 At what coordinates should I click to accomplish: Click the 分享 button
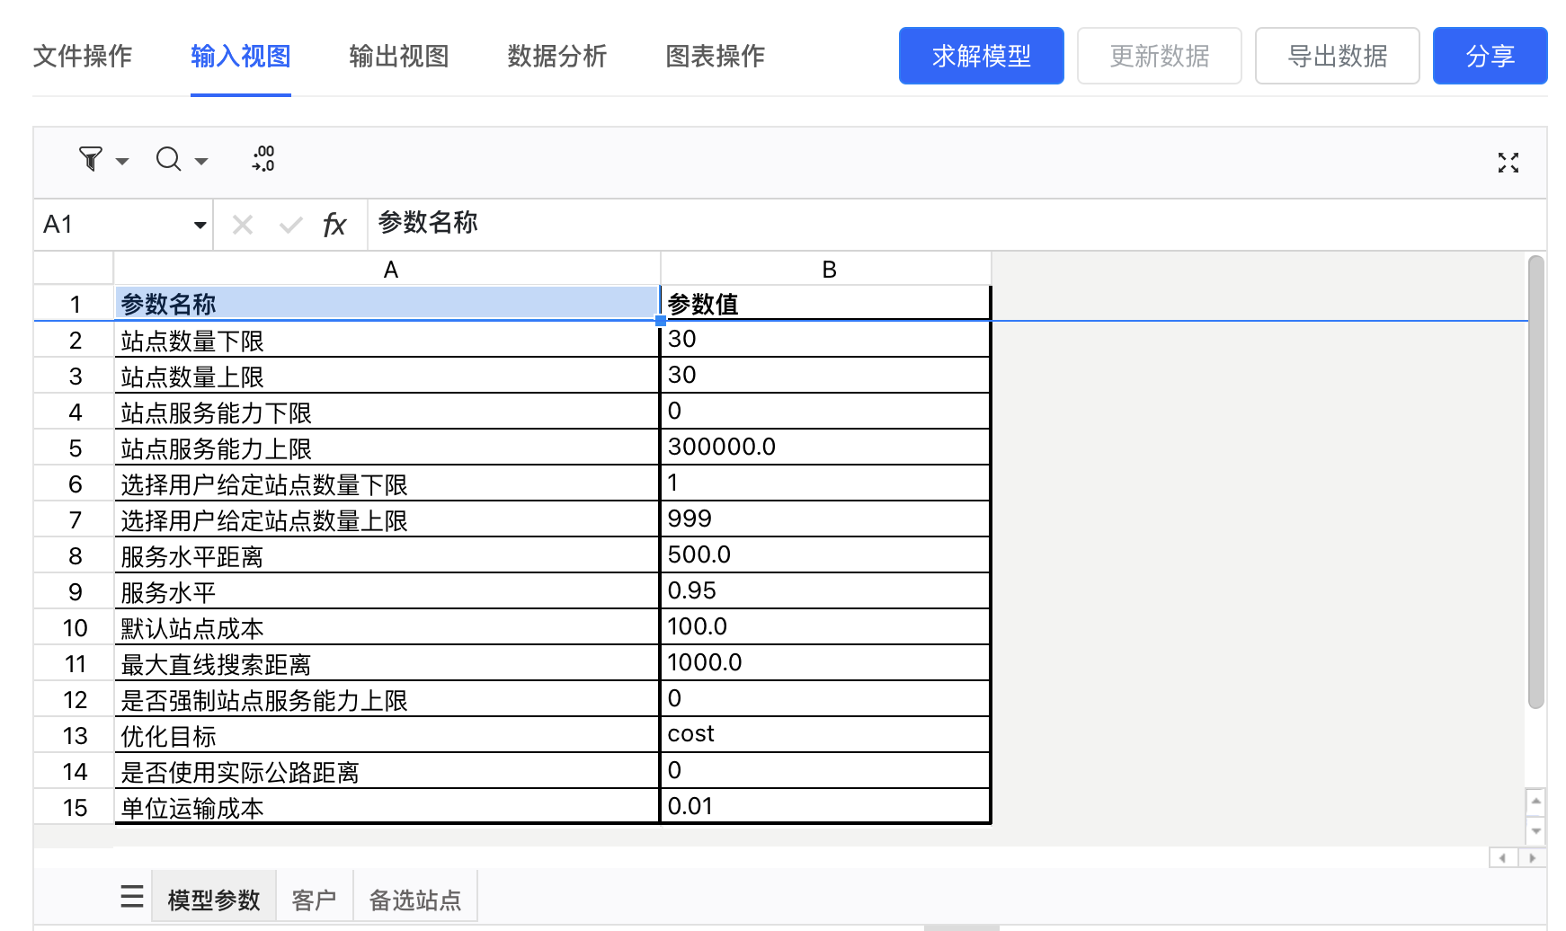[x=1490, y=56]
